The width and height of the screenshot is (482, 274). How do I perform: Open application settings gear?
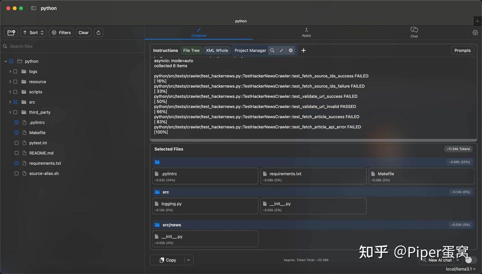(x=475, y=32)
